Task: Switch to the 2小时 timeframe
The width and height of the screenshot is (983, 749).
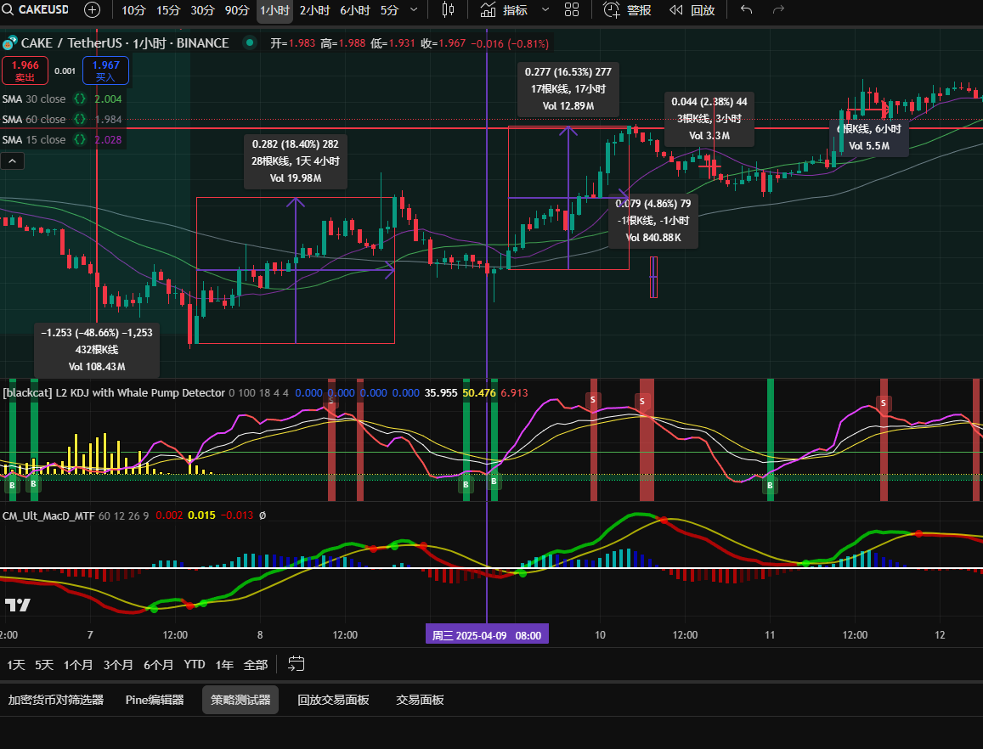Action: tap(314, 10)
